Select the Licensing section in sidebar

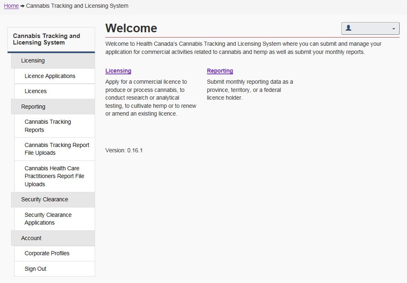[x=33, y=60]
